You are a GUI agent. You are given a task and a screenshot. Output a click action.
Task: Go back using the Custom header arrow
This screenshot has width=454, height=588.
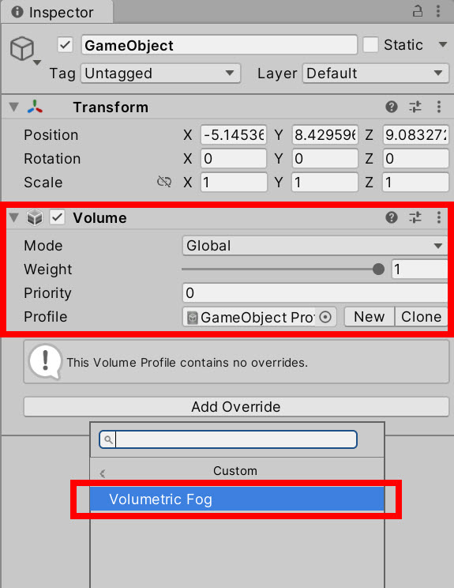103,473
